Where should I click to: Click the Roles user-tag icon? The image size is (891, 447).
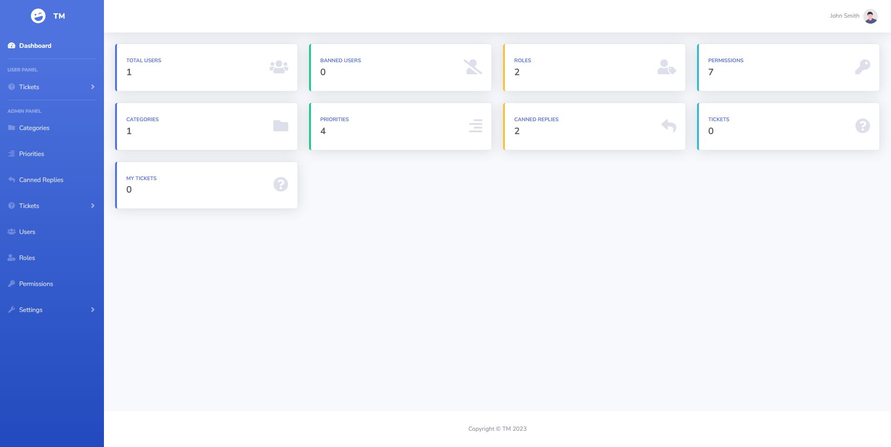tap(666, 67)
